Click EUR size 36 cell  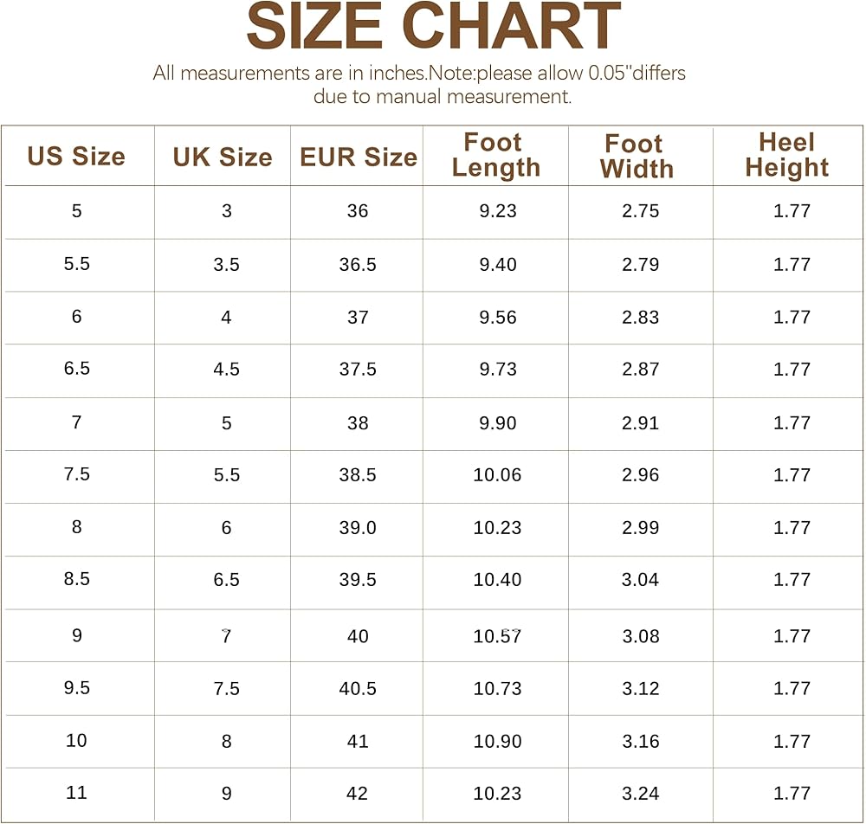pos(358,211)
